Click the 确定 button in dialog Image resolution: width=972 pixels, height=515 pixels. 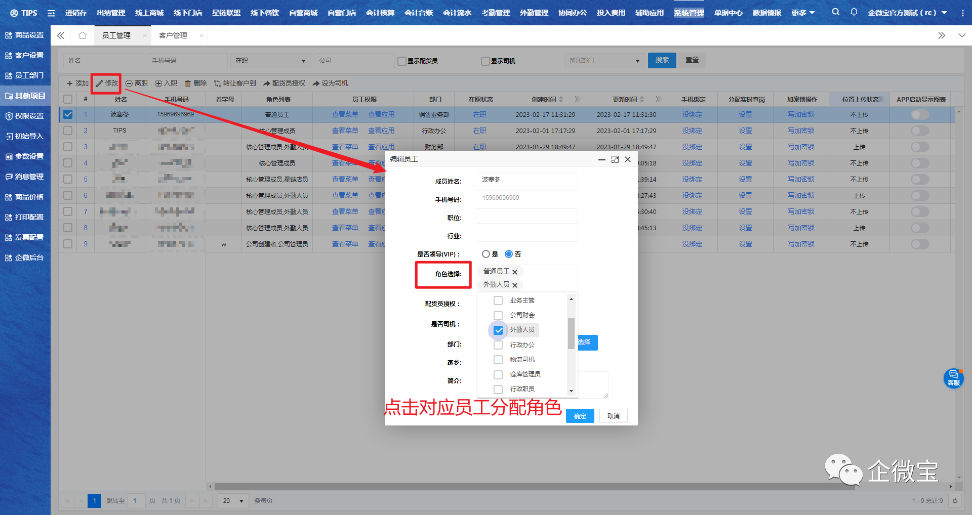[x=580, y=416]
